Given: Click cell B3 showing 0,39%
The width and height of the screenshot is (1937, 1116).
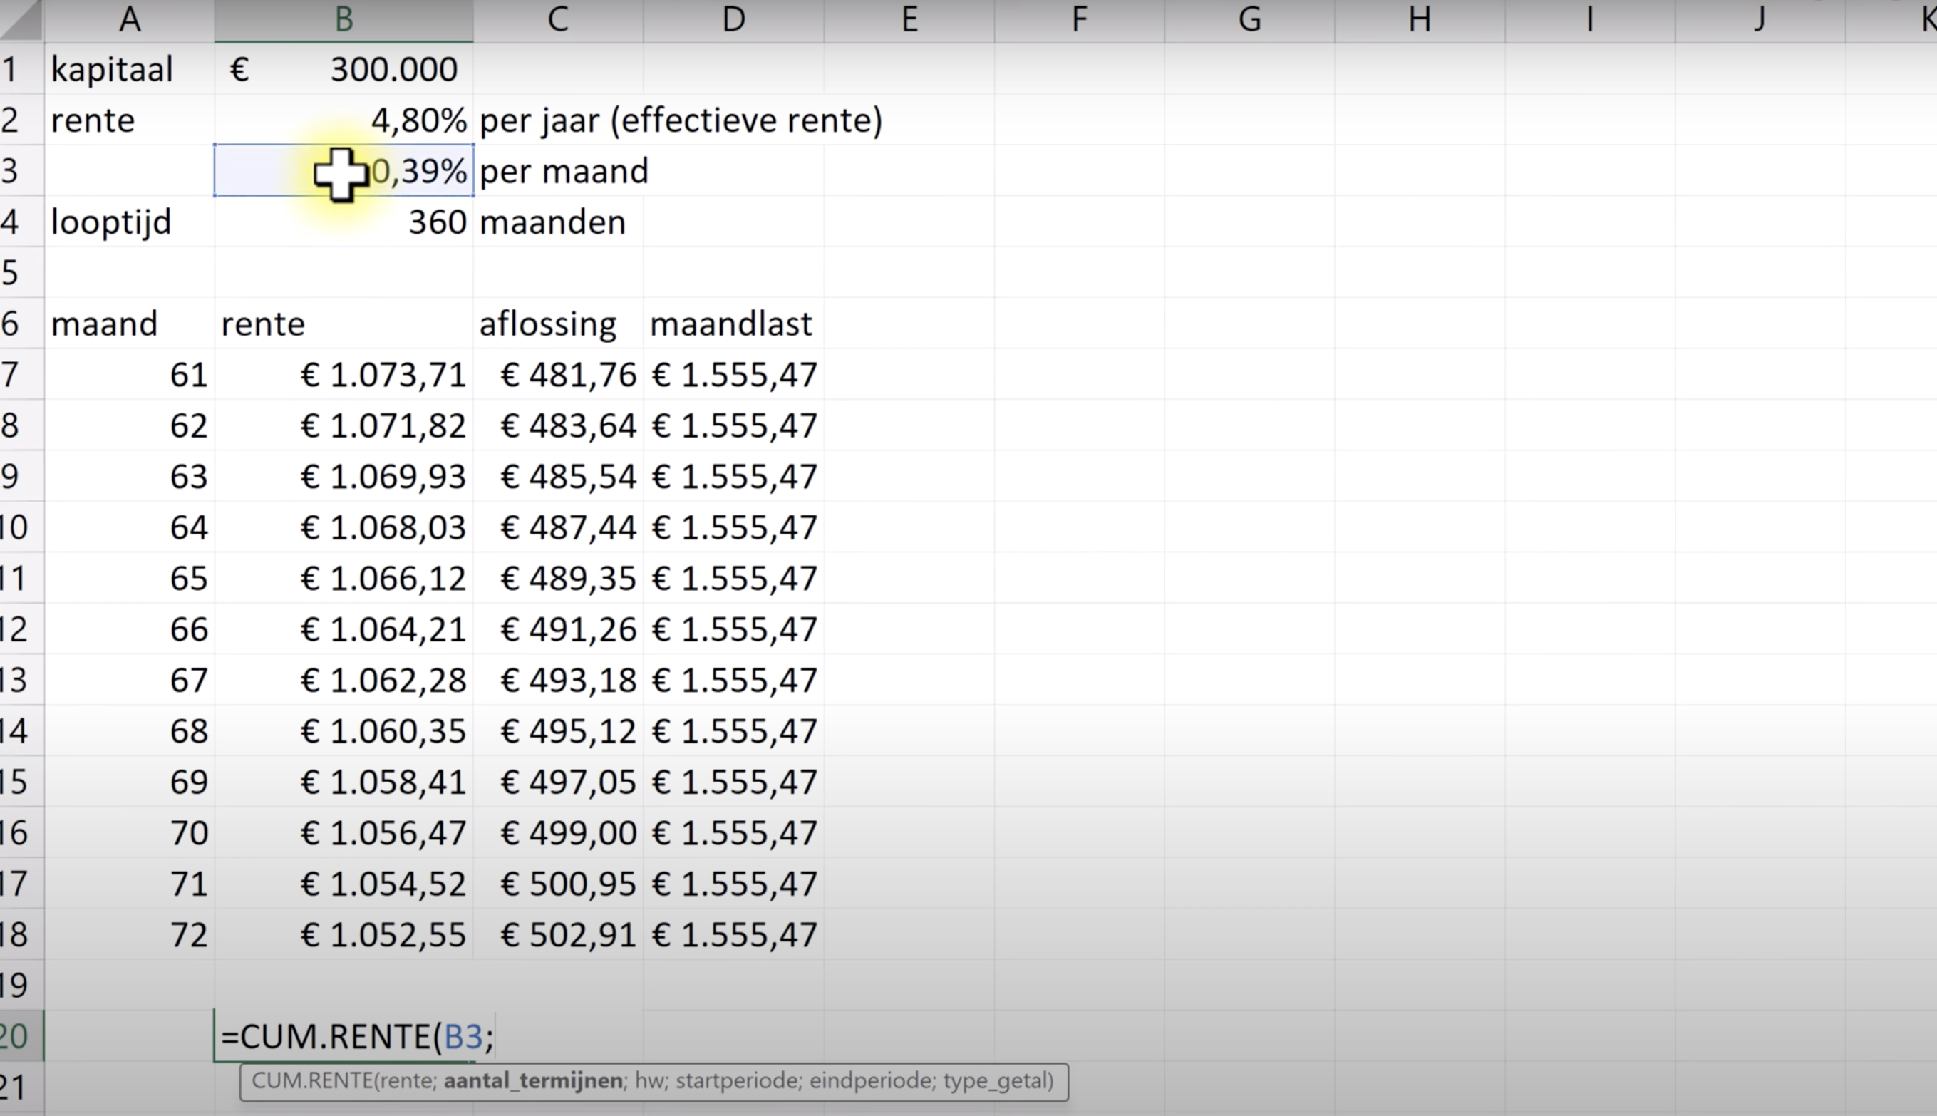Looking at the screenshot, I should click(344, 170).
